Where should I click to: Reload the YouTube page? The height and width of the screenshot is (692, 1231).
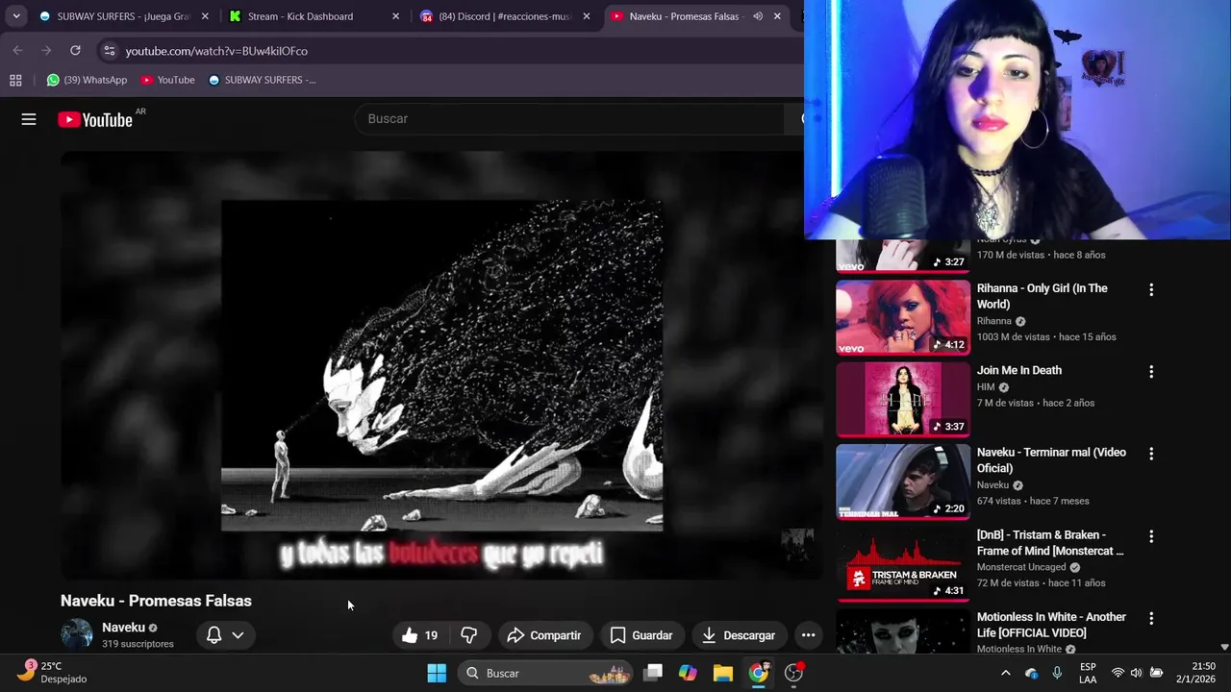pos(75,50)
